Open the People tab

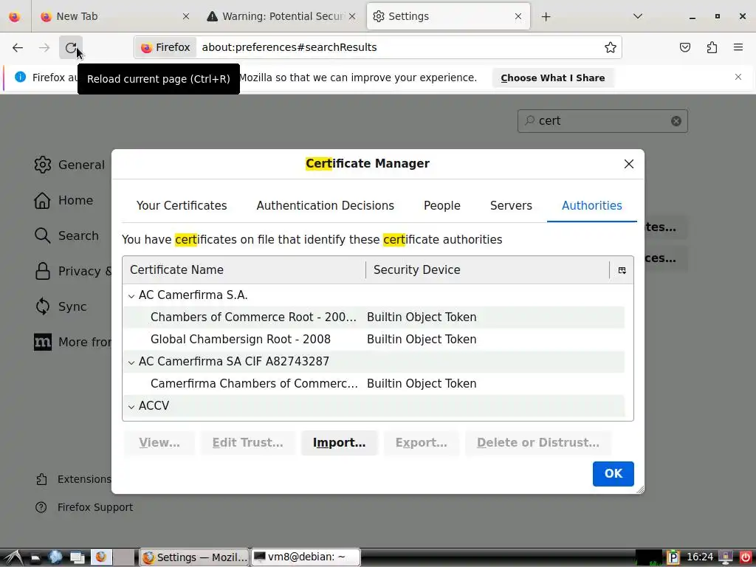(442, 206)
